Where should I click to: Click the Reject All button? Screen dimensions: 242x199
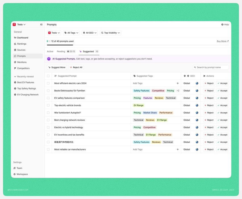tap(76, 67)
